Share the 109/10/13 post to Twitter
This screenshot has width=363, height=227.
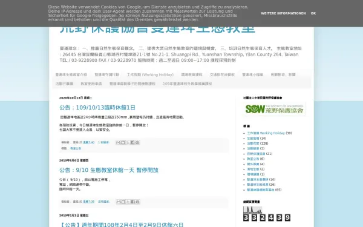click(x=128, y=142)
